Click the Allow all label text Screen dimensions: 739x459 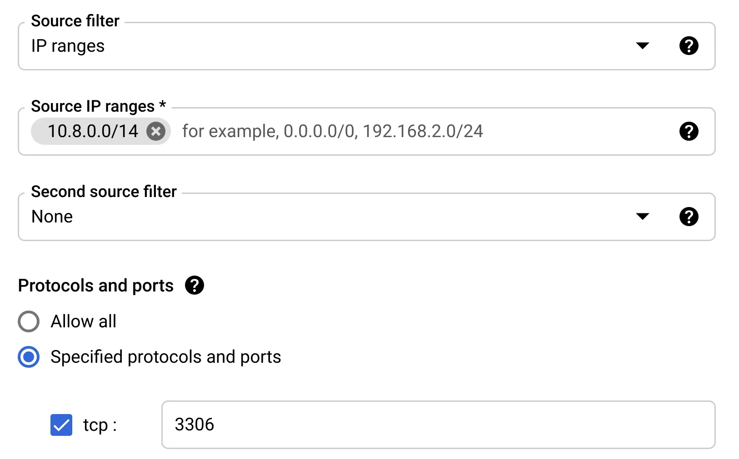(84, 321)
